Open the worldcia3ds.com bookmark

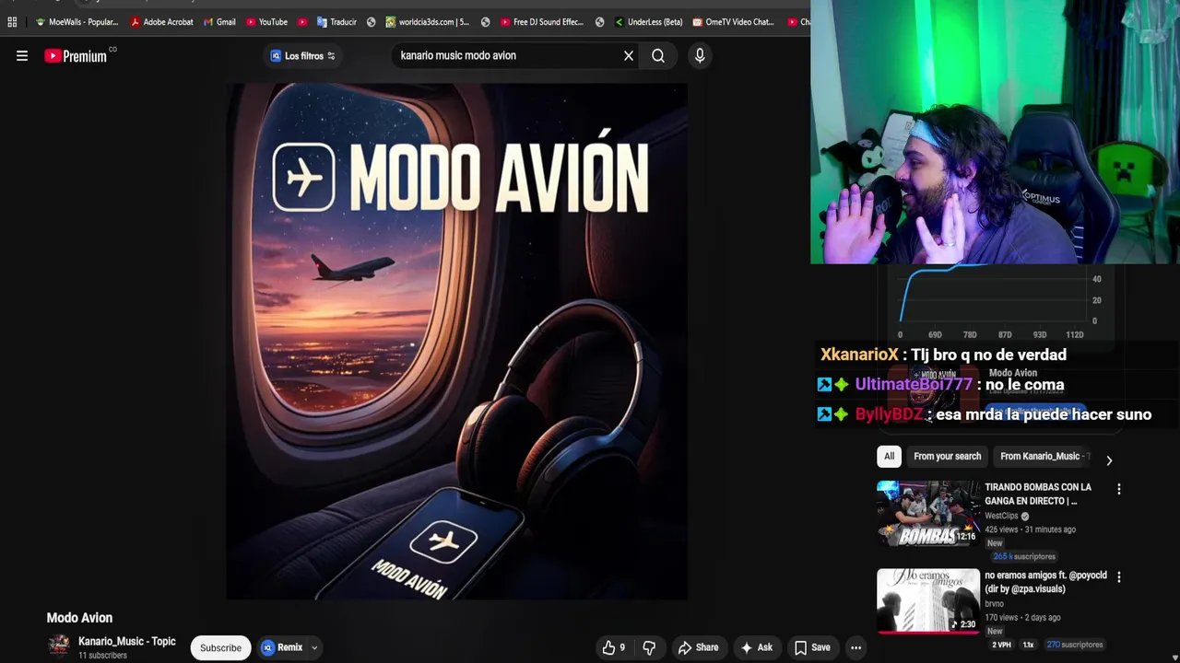point(428,22)
